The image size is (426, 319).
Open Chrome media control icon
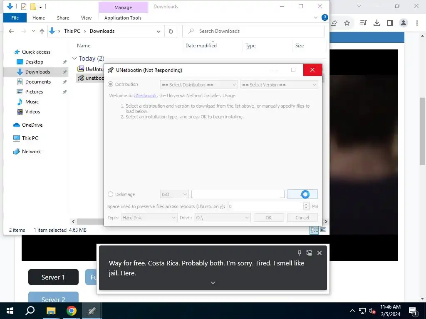(363, 23)
